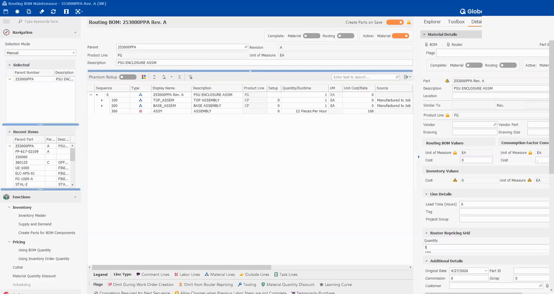This screenshot has width=554, height=294.
Task: Toggle Active Material switch in header
Action: pyautogui.click(x=400, y=36)
